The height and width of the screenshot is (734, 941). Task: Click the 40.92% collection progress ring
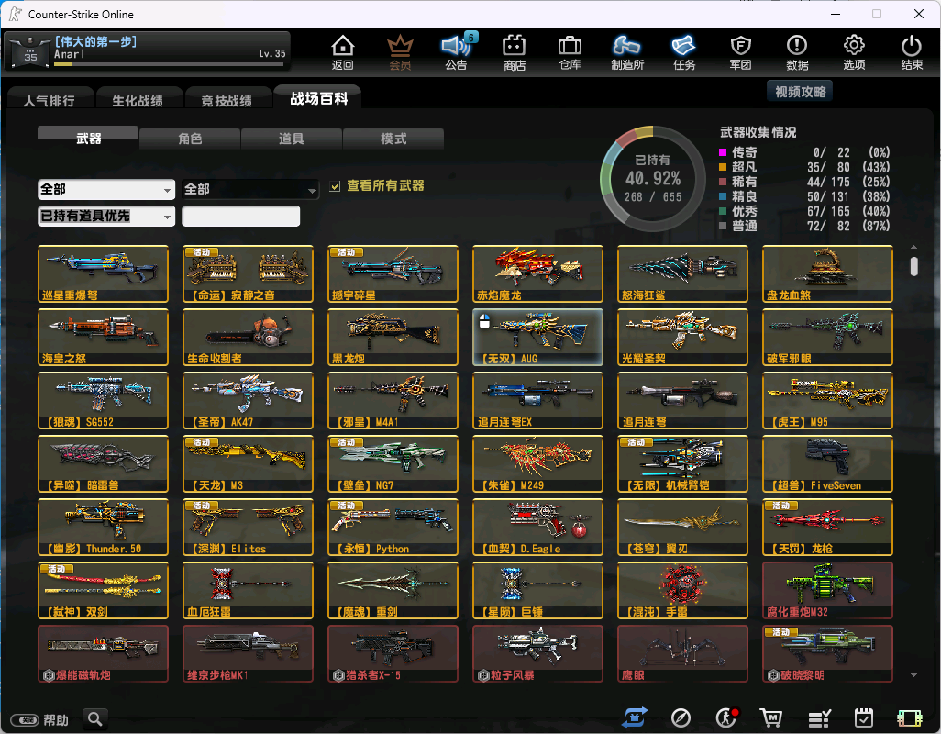pos(652,178)
